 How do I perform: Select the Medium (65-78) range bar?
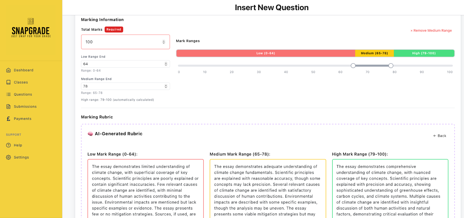(x=374, y=53)
